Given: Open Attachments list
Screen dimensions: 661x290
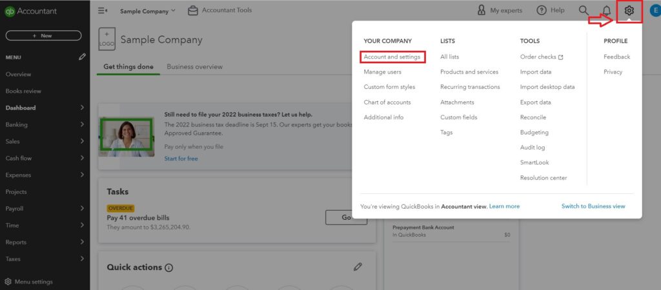Looking at the screenshot, I should pos(457,102).
